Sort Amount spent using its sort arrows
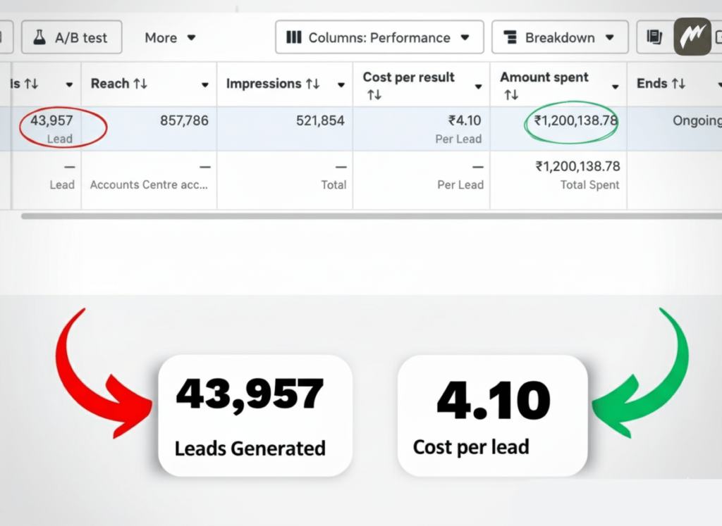This screenshot has height=526, width=722. (x=511, y=94)
